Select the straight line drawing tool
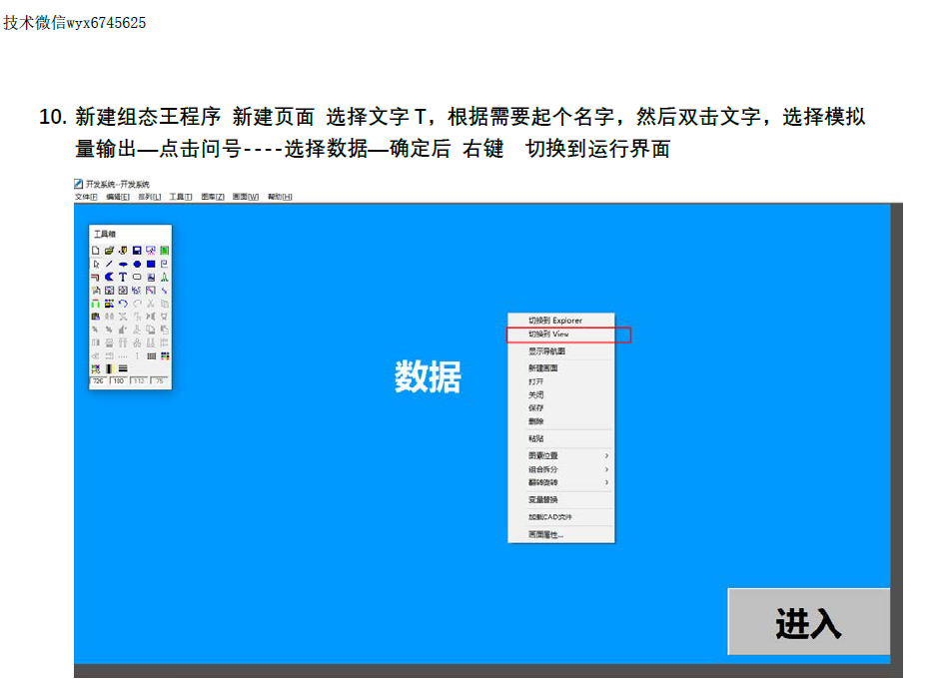Image resolution: width=933 pixels, height=683 pixels. tap(109, 264)
